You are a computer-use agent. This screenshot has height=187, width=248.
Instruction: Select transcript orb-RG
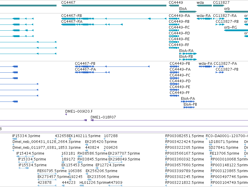click(236, 30)
